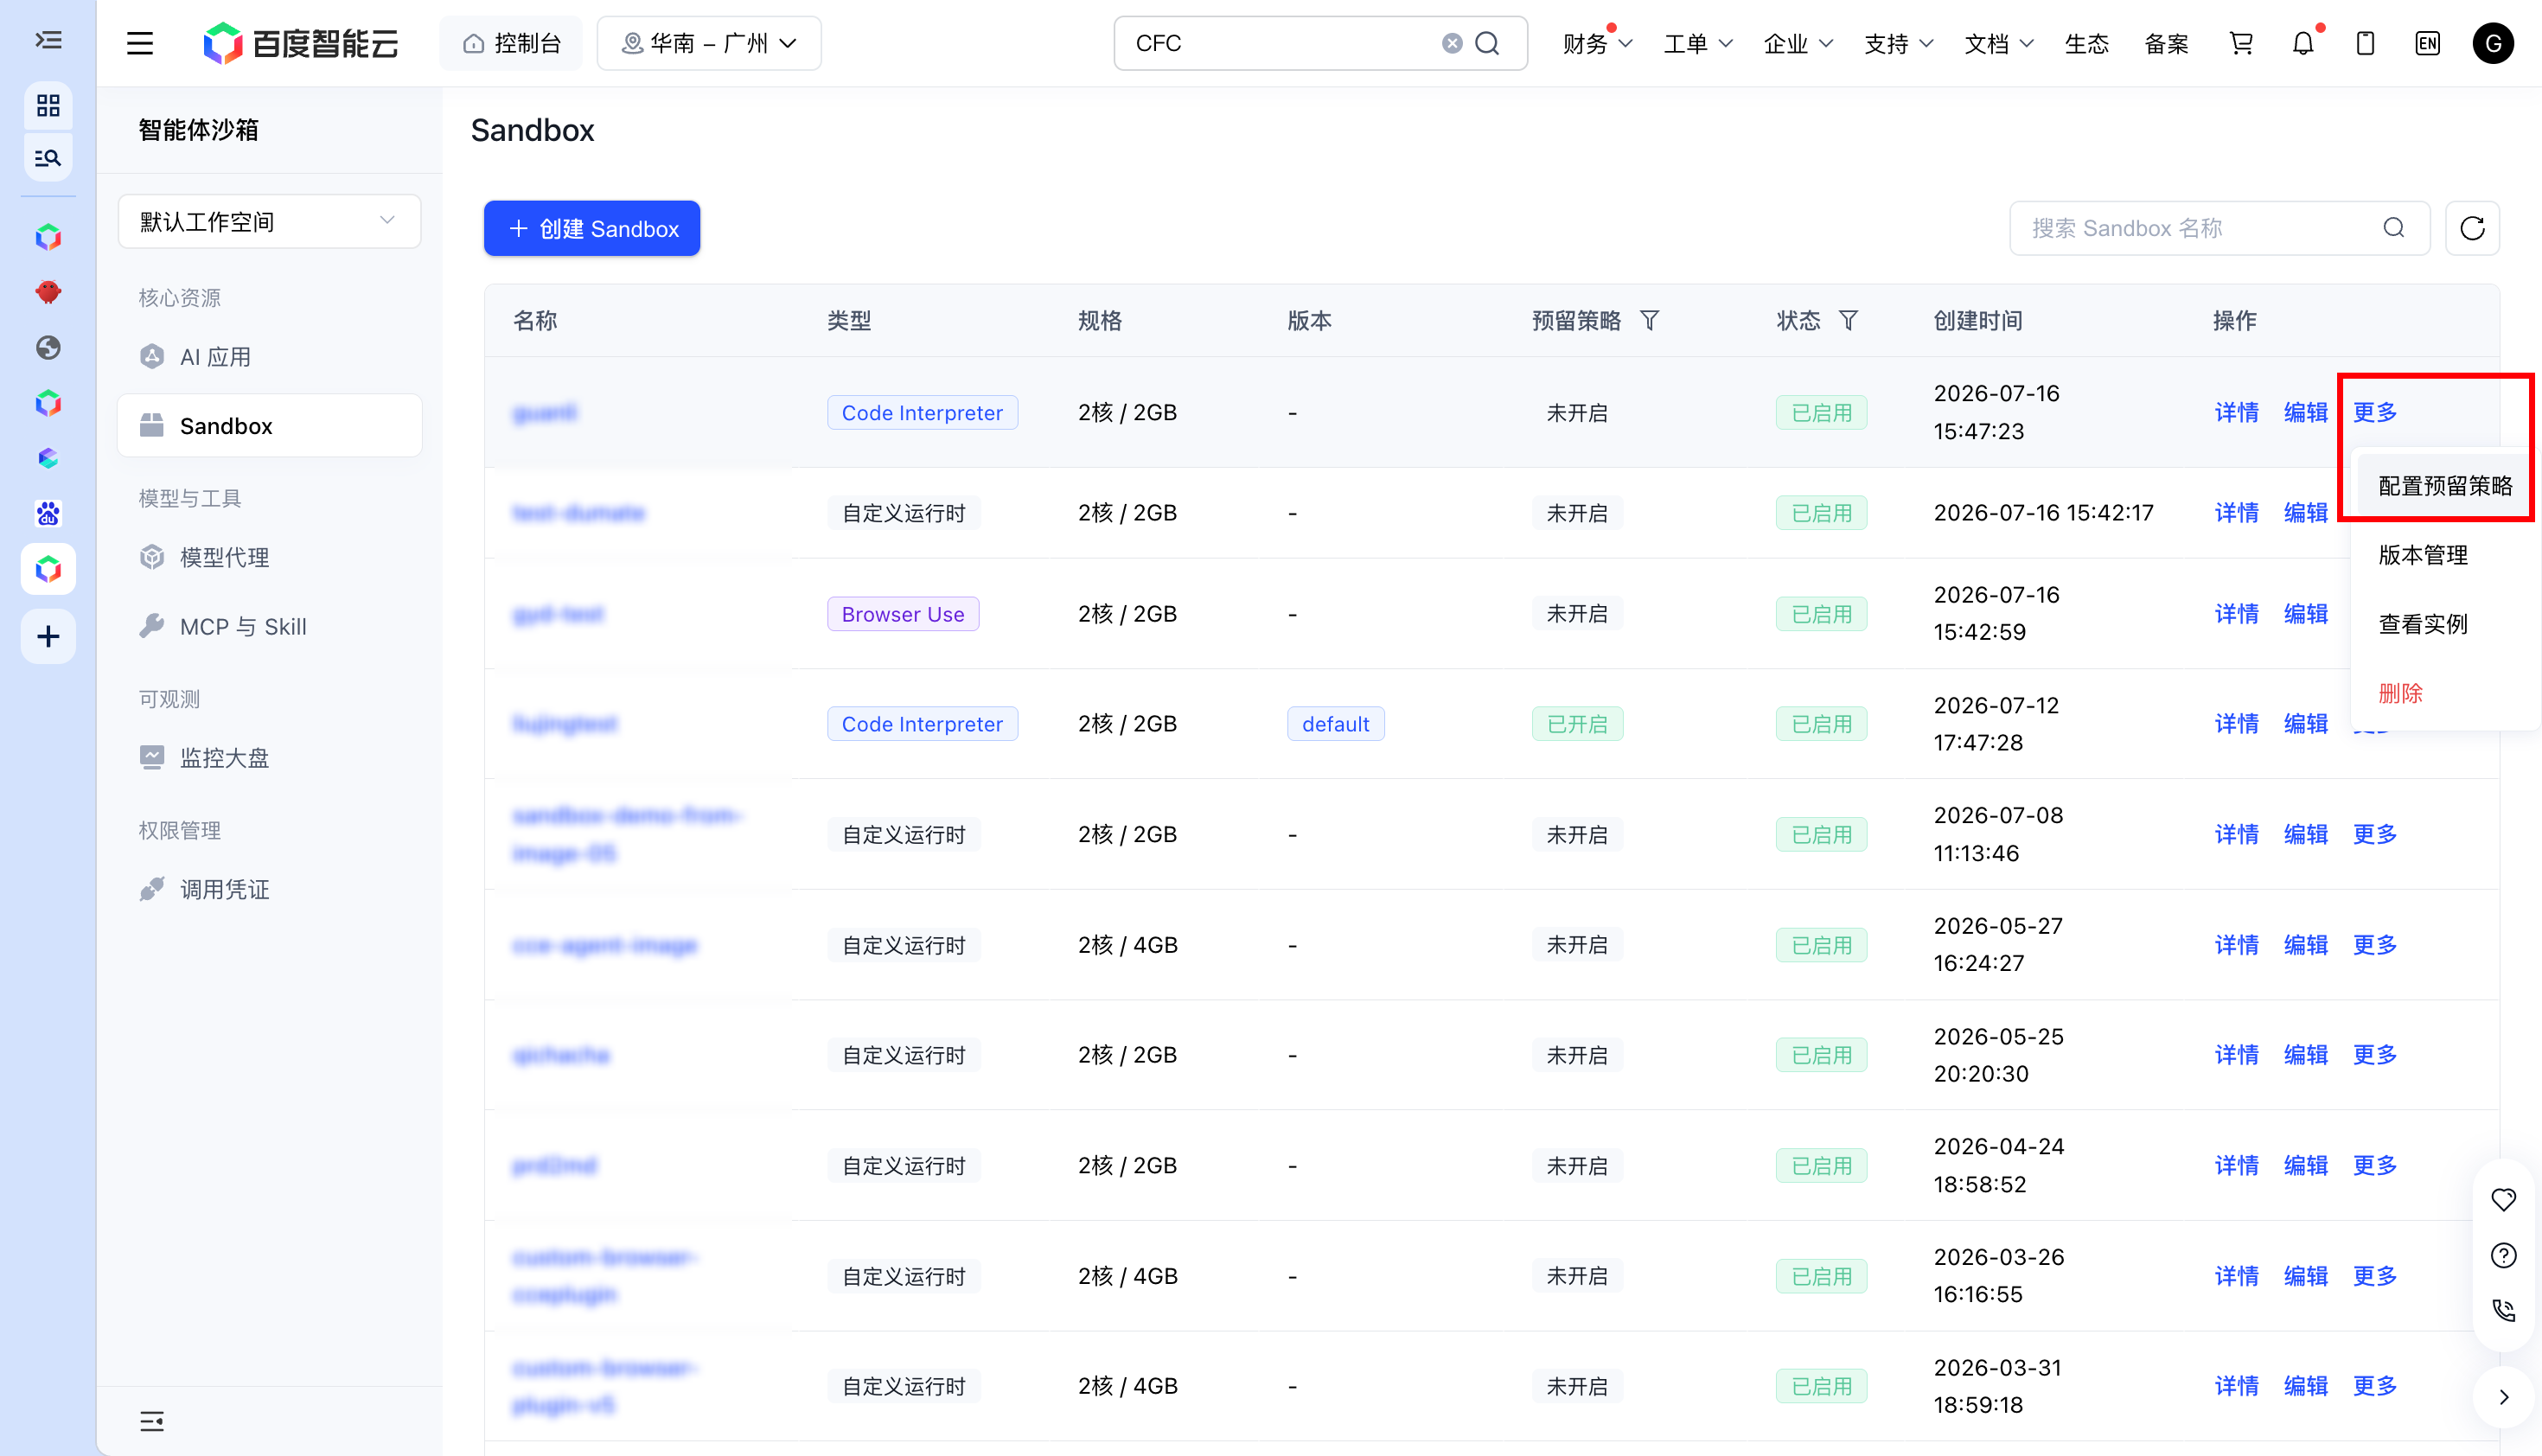Switch language with the EN icon
The image size is (2542, 1456).
(x=2427, y=43)
